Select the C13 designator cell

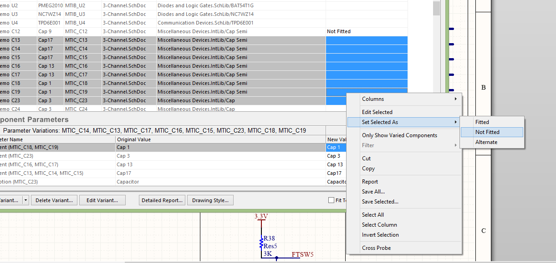click(x=23, y=40)
